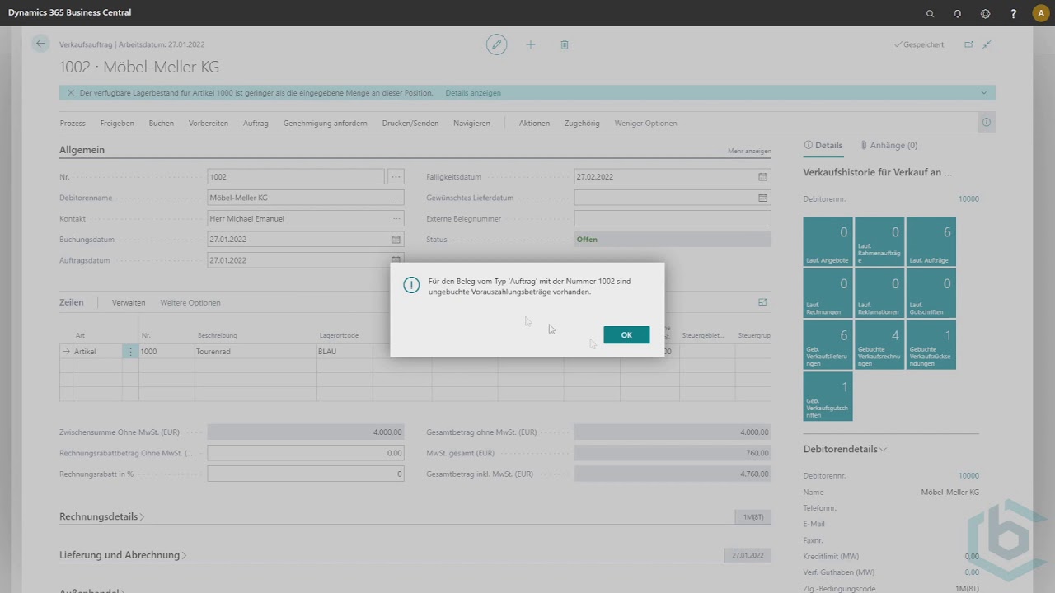Open the Lauf. Rahmenaufträge tile
1055x593 pixels.
click(879, 241)
